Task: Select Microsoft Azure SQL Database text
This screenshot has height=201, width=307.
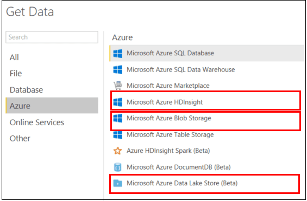Action: point(170,53)
